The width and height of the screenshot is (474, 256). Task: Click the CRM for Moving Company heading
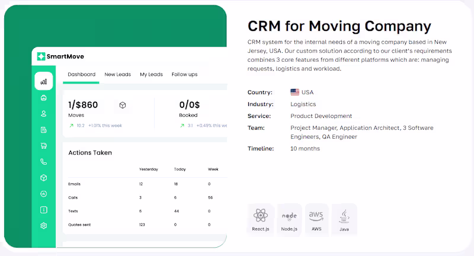click(339, 26)
